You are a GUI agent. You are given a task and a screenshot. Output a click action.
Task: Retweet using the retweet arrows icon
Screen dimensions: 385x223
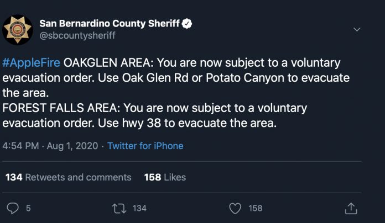coord(119,208)
